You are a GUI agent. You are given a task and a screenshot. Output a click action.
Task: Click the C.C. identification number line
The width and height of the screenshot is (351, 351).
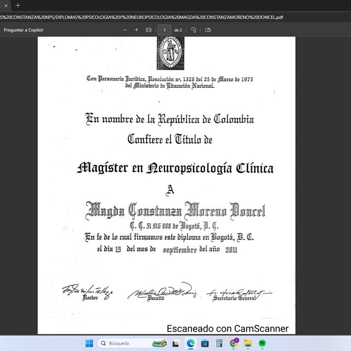[174, 225]
